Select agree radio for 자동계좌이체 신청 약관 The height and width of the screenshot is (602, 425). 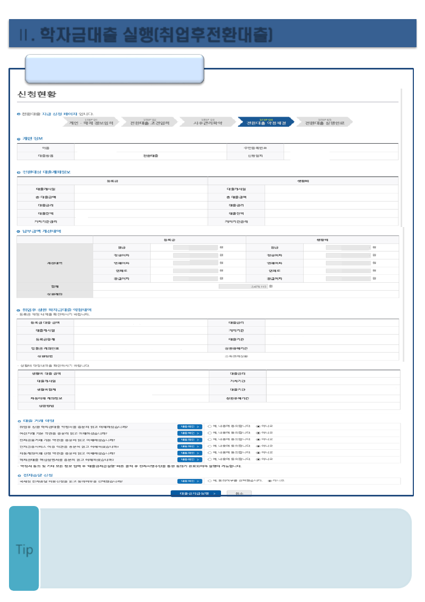(x=209, y=452)
